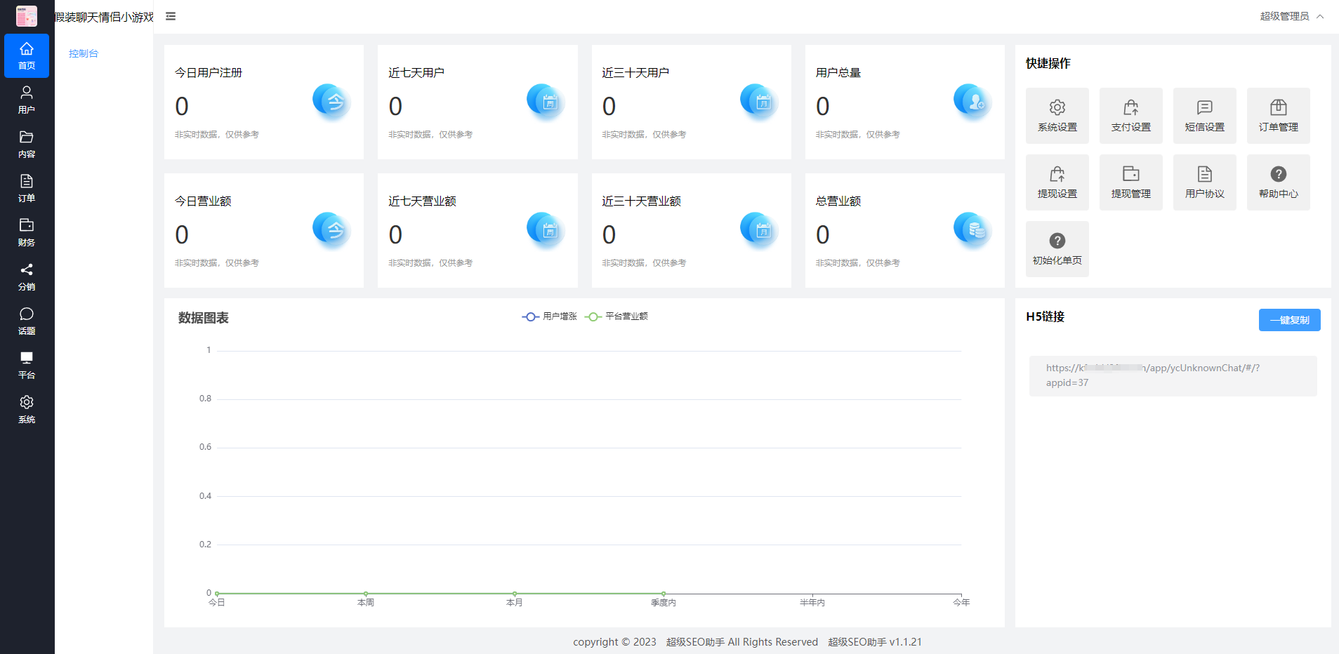Collapse the sidebar with hamburger icon
This screenshot has width=1339, height=654.
click(171, 16)
